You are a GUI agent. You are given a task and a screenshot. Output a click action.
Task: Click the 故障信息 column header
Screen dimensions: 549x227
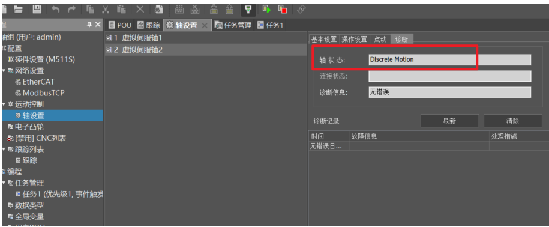coord(419,136)
